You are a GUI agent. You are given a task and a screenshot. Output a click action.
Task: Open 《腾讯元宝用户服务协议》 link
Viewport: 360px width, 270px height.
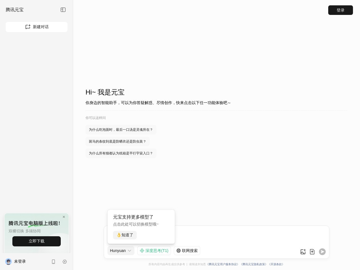click(x=223, y=264)
